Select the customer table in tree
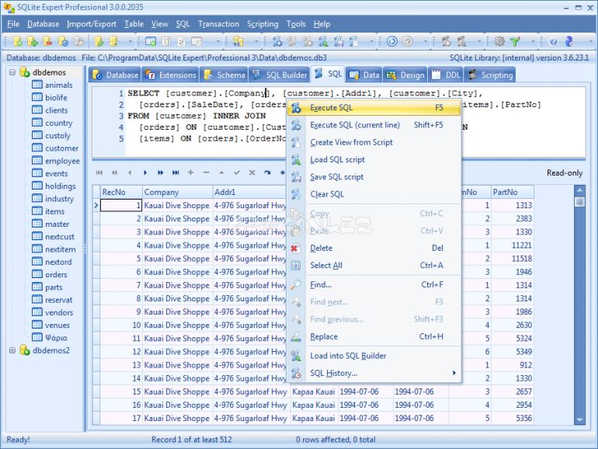598x449 pixels. point(62,148)
